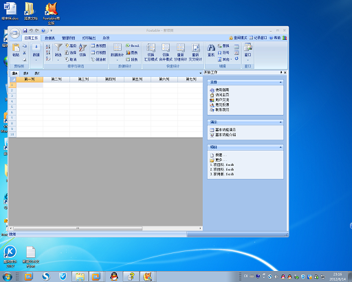Click the Symbol omega item in edit group
Viewport: 352px width, 282px height.
[223, 53]
